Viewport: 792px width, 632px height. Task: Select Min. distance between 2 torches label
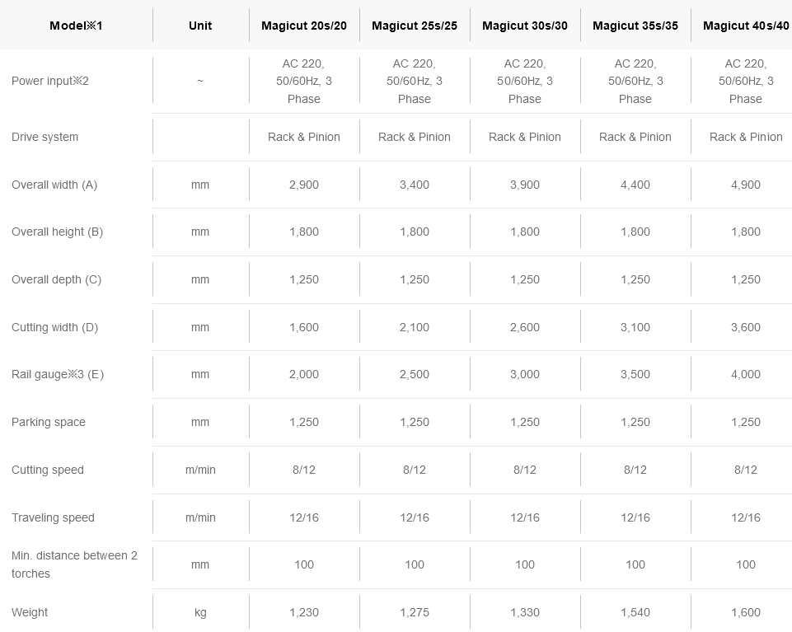tap(74, 564)
